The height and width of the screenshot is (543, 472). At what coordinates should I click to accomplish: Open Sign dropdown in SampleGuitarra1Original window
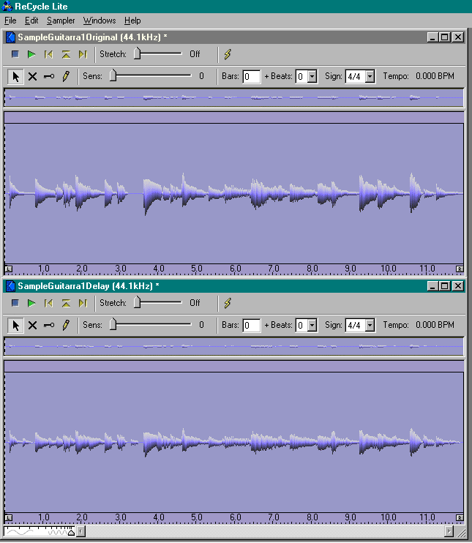point(370,77)
